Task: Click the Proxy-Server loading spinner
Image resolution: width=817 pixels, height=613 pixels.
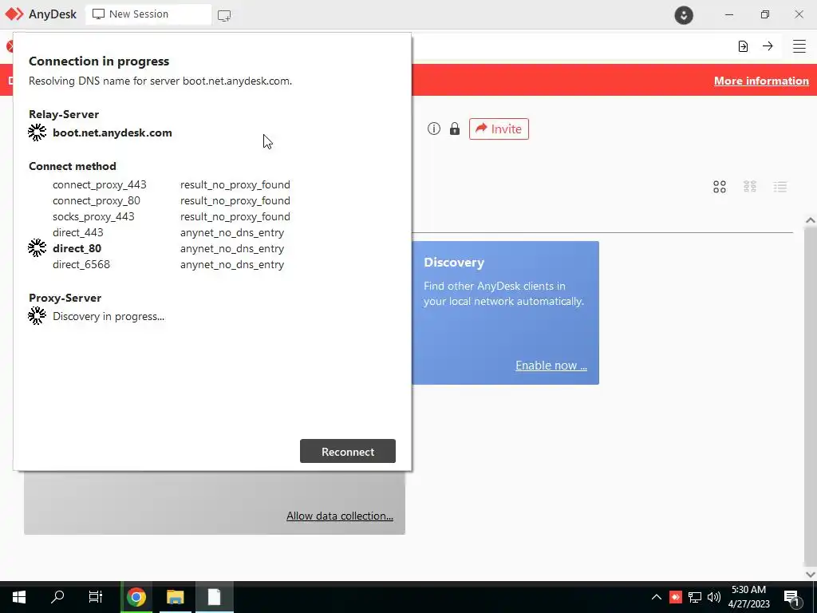Action: (x=37, y=316)
